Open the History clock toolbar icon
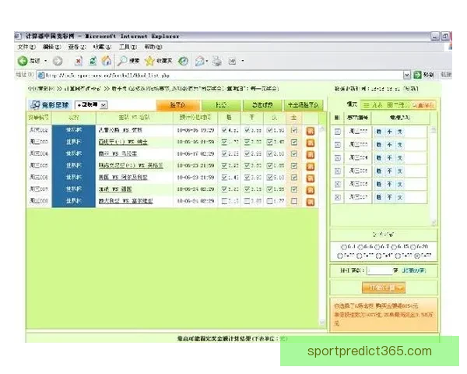467x374 pixels. click(183, 61)
